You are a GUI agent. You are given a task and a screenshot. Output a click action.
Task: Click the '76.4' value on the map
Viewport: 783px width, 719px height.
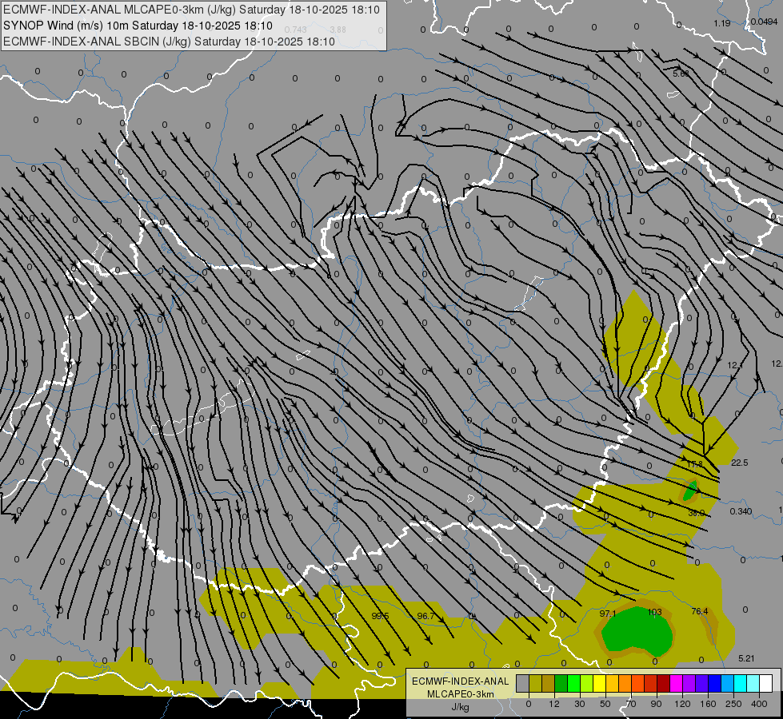click(x=700, y=611)
